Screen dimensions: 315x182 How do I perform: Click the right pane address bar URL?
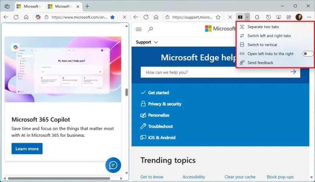click(x=192, y=17)
